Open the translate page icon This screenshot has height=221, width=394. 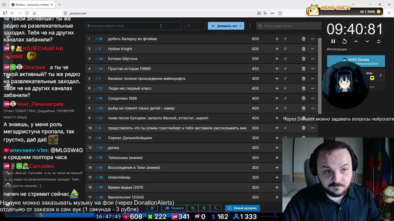265,13
